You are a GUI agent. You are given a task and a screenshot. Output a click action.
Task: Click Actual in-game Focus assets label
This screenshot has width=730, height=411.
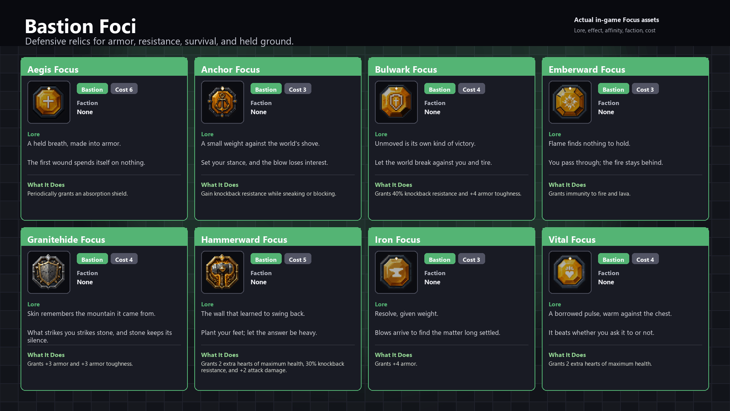coord(616,20)
